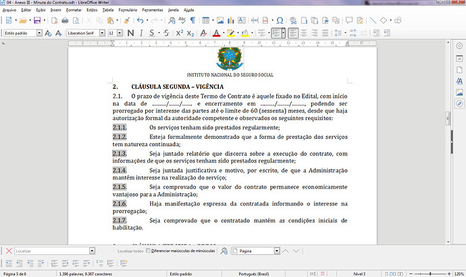Adjust the zoom slider in status bar
The height and width of the screenshot is (277, 466).
tap(430, 274)
